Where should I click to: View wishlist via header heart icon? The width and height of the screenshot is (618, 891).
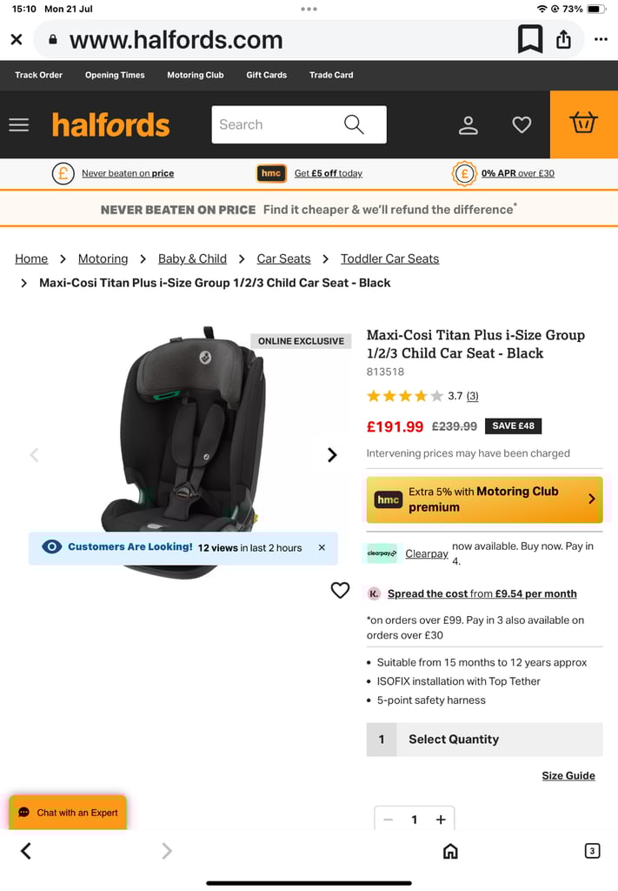tap(522, 124)
